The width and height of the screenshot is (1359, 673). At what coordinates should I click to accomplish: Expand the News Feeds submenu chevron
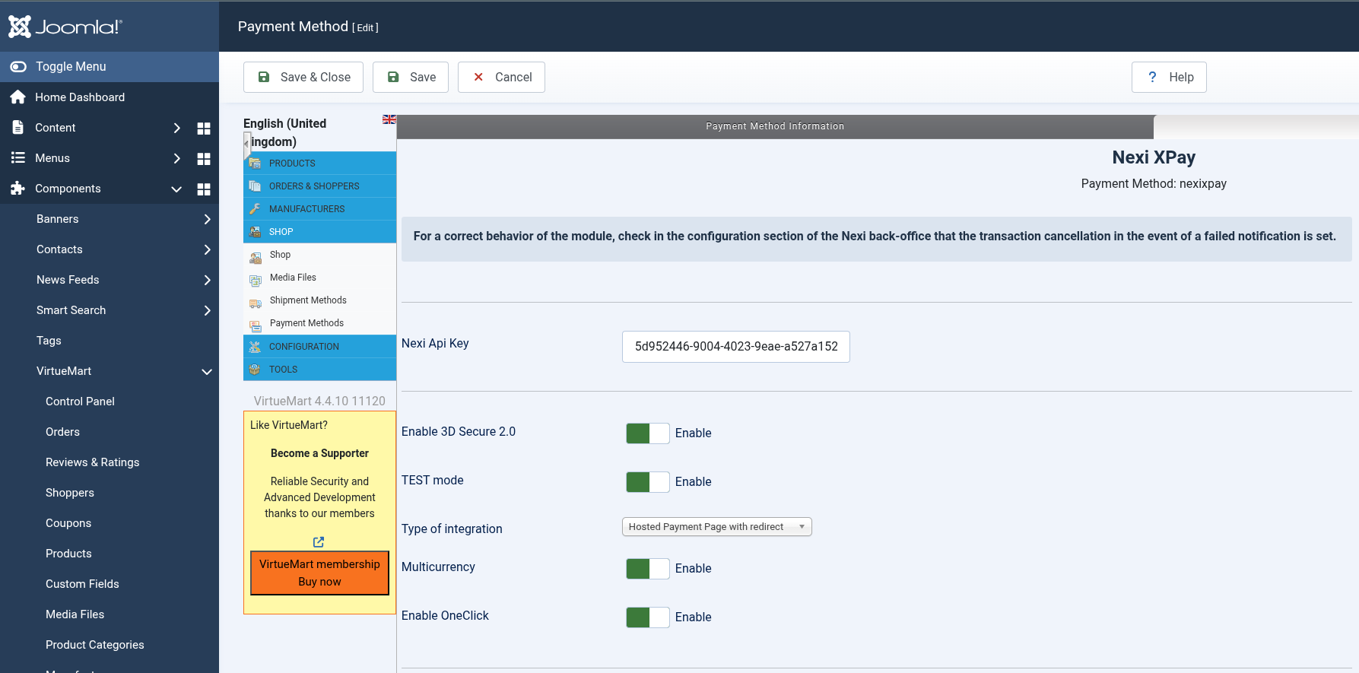point(208,280)
